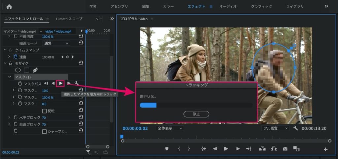Expand the 不透明度 property
338x159 pixels.
(9, 36)
